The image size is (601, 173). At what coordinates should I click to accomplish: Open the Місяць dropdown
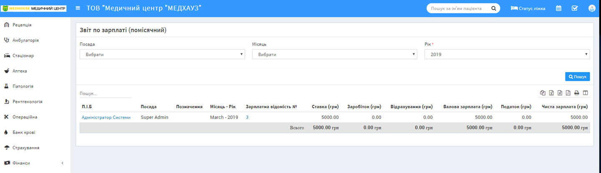[x=335, y=54]
